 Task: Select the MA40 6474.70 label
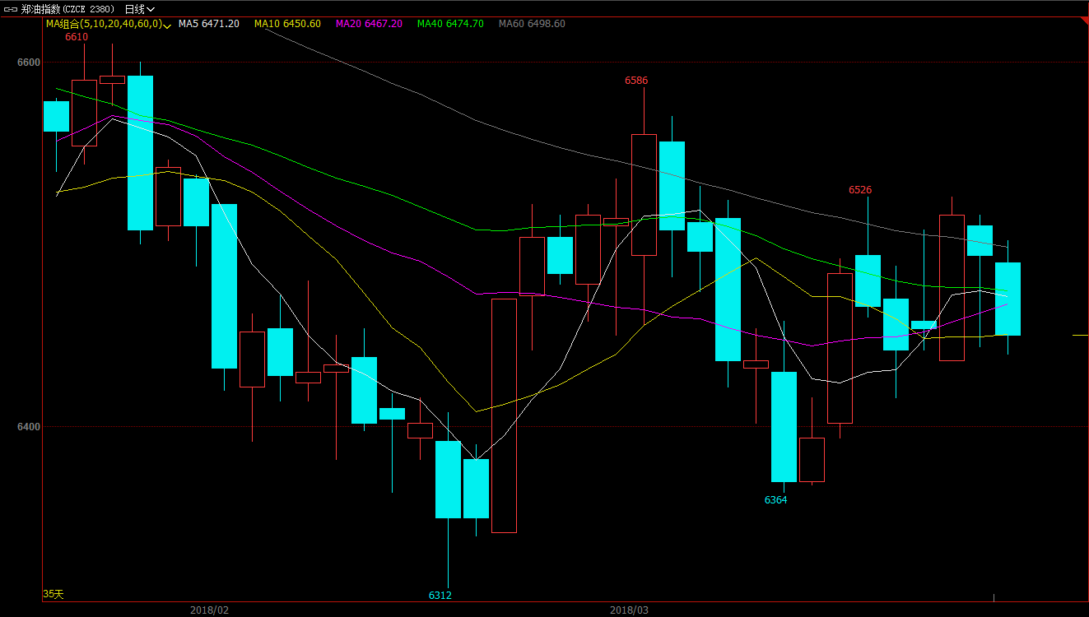click(x=450, y=24)
